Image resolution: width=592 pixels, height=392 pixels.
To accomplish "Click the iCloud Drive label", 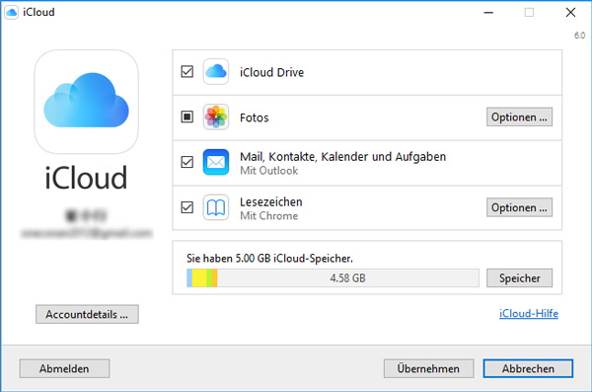I will point(272,72).
